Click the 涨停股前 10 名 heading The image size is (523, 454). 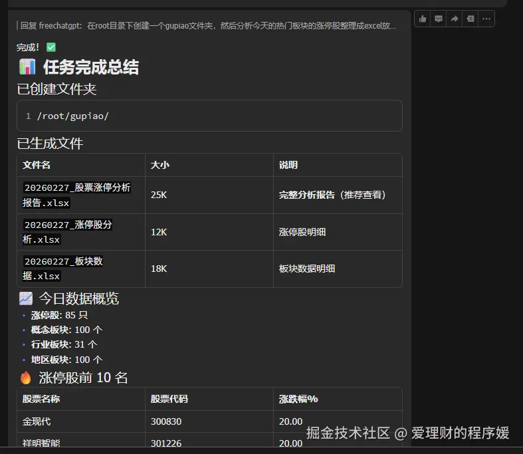click(x=83, y=378)
